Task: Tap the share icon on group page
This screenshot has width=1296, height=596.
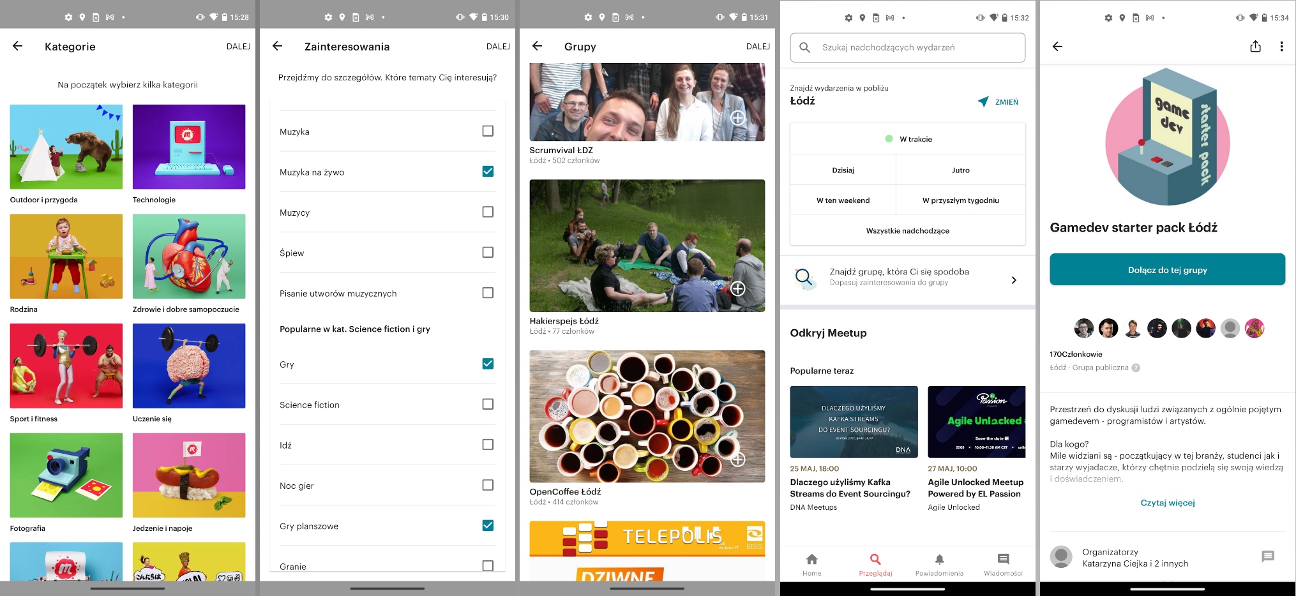Action: pos(1255,47)
